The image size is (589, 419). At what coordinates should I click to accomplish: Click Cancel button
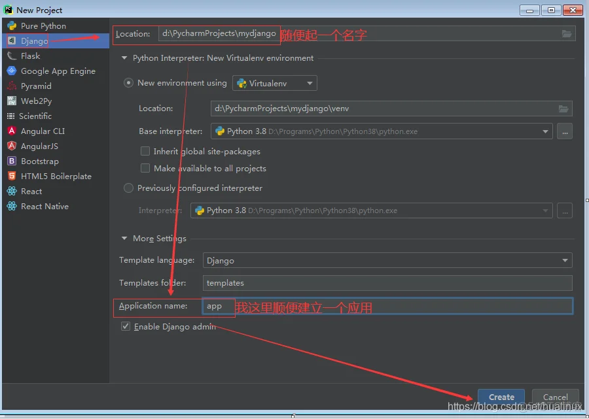pyautogui.click(x=555, y=397)
